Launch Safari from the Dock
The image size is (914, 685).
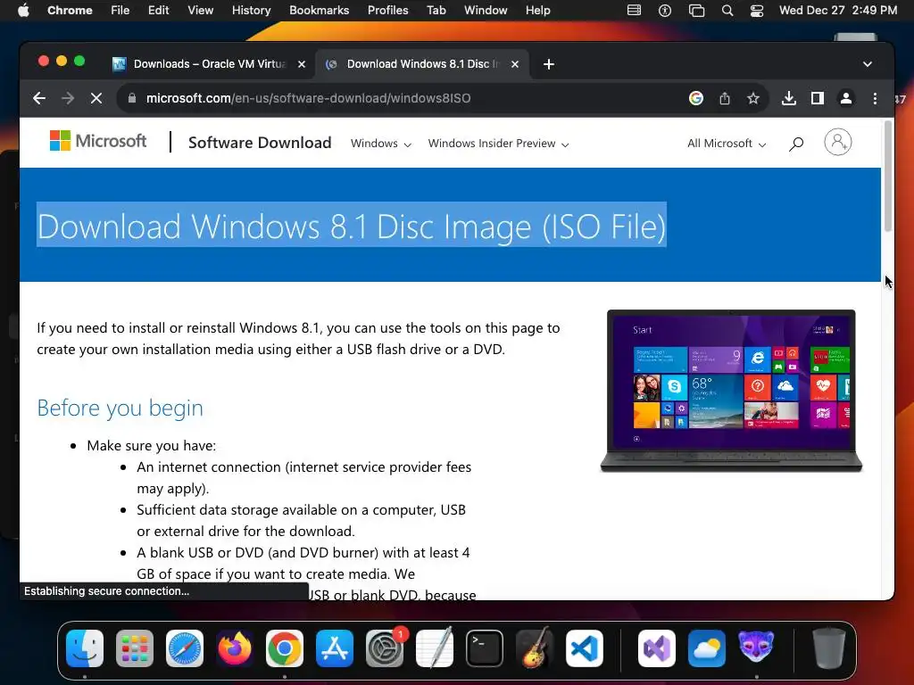(x=185, y=648)
